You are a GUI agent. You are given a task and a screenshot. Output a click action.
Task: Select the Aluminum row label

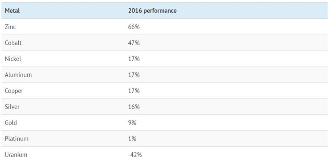coord(18,75)
